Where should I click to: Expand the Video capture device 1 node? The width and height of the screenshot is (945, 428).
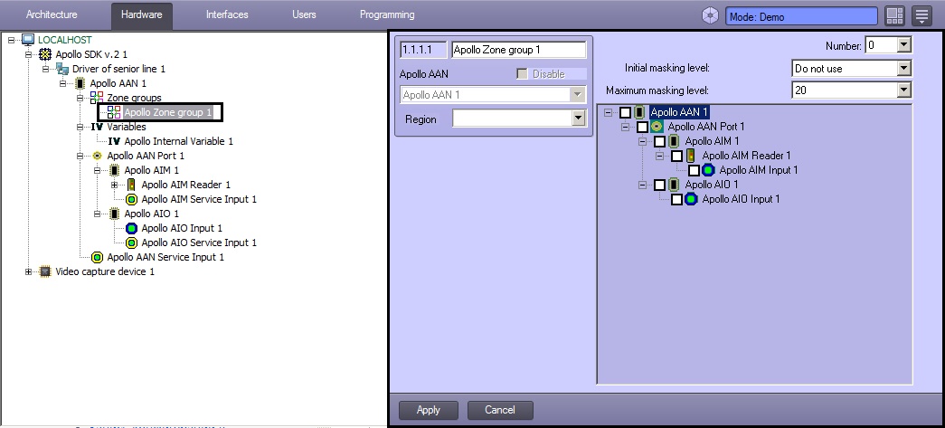(28, 271)
